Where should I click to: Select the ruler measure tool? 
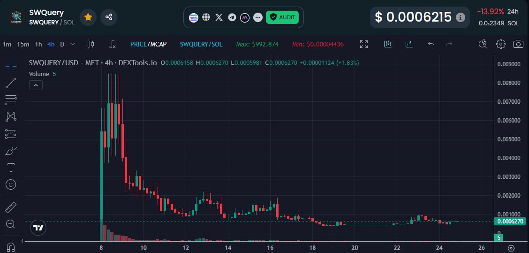[x=11, y=207]
